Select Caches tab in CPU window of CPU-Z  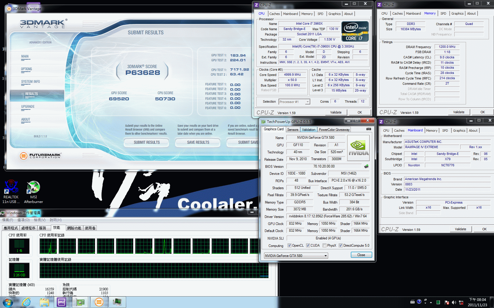pyautogui.click(x=274, y=14)
